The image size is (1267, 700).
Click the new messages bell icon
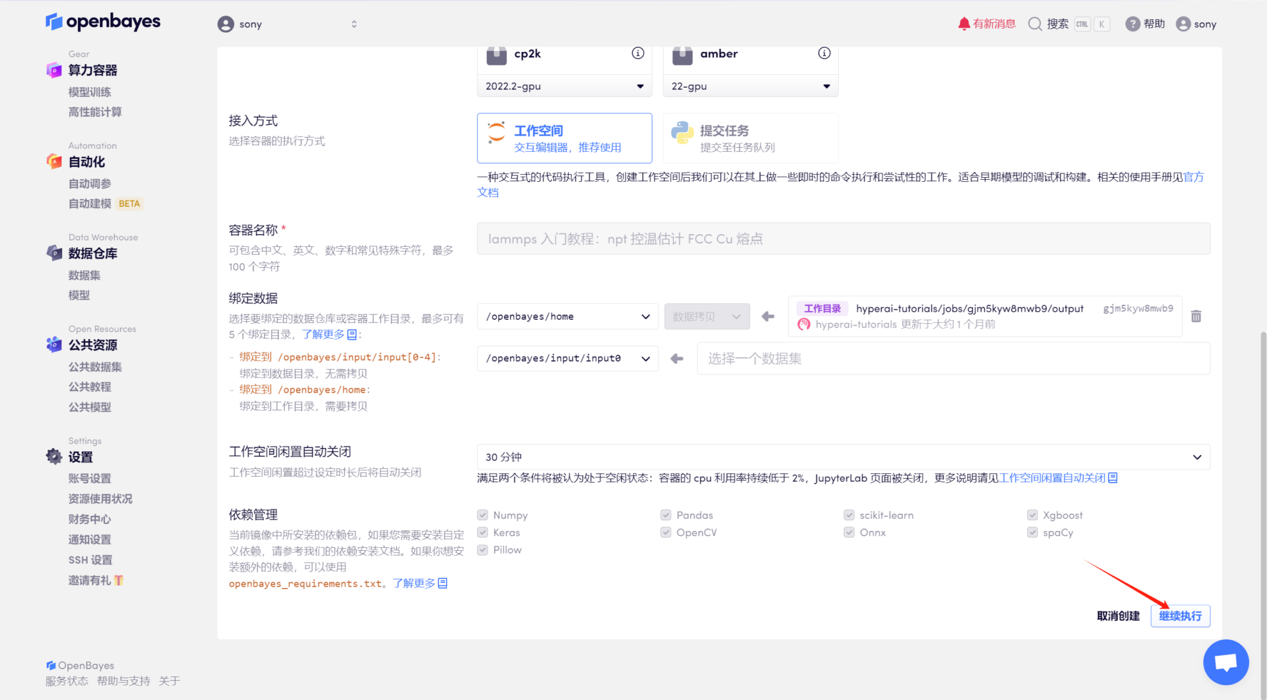[964, 24]
